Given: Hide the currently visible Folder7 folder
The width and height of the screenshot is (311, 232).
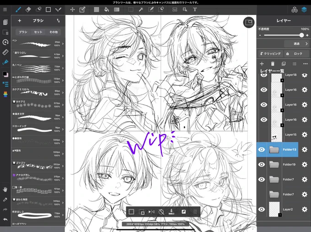Looking at the screenshot, I should pos(262,180).
